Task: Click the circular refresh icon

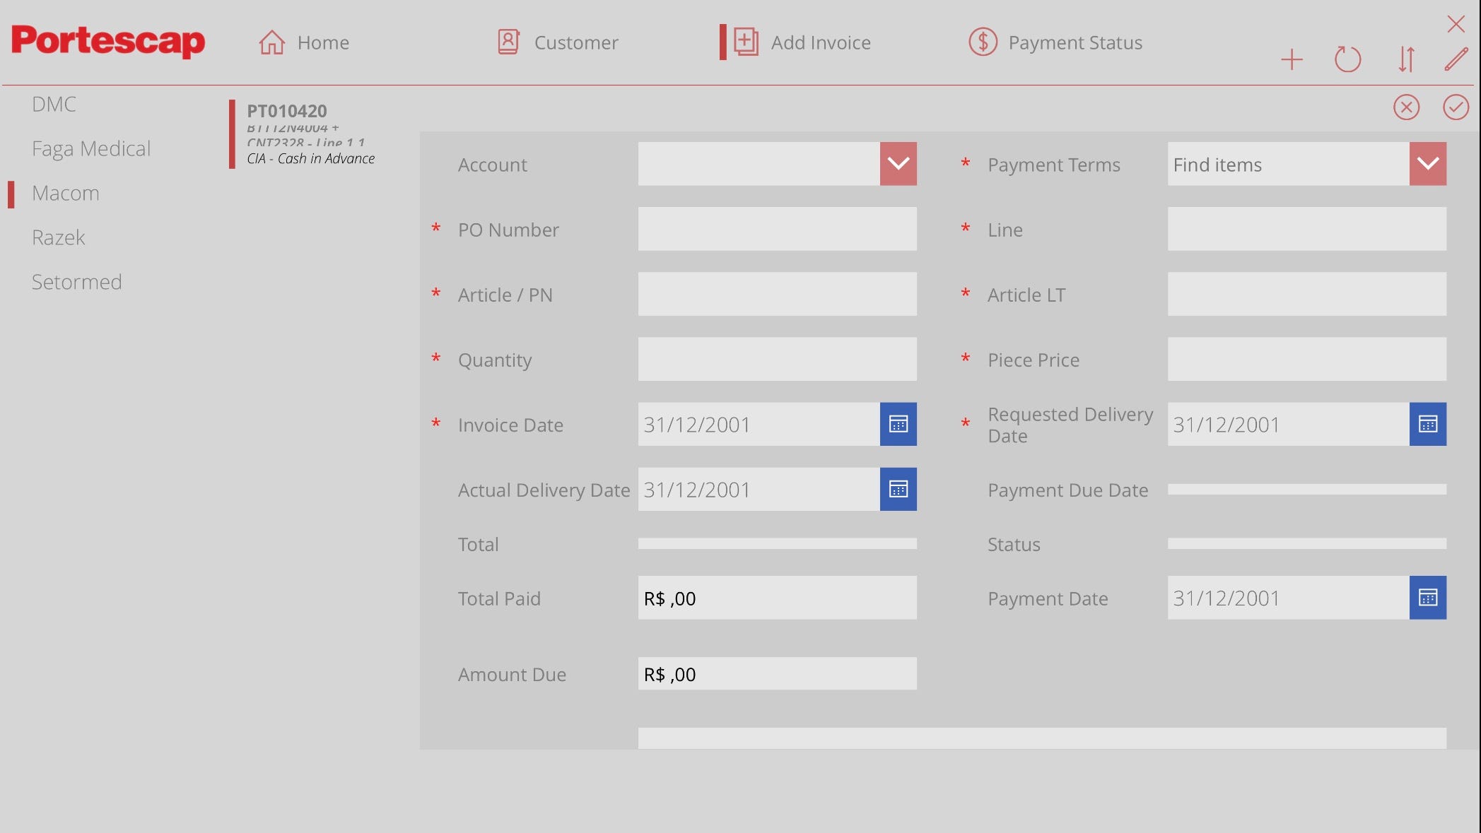Action: [1347, 59]
